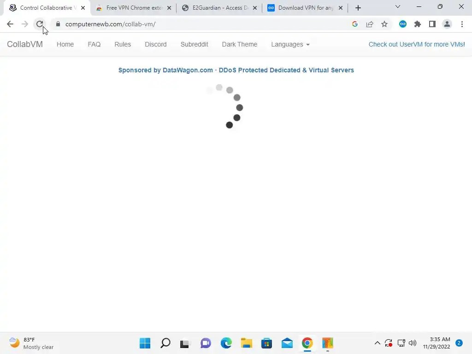
Task: Open the Discord link
Action: point(156,44)
